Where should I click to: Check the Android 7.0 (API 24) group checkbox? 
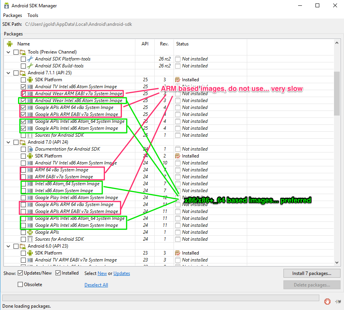coord(16,142)
